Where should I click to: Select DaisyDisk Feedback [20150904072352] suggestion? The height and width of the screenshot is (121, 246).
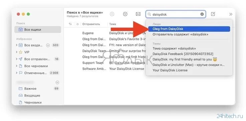183,54
